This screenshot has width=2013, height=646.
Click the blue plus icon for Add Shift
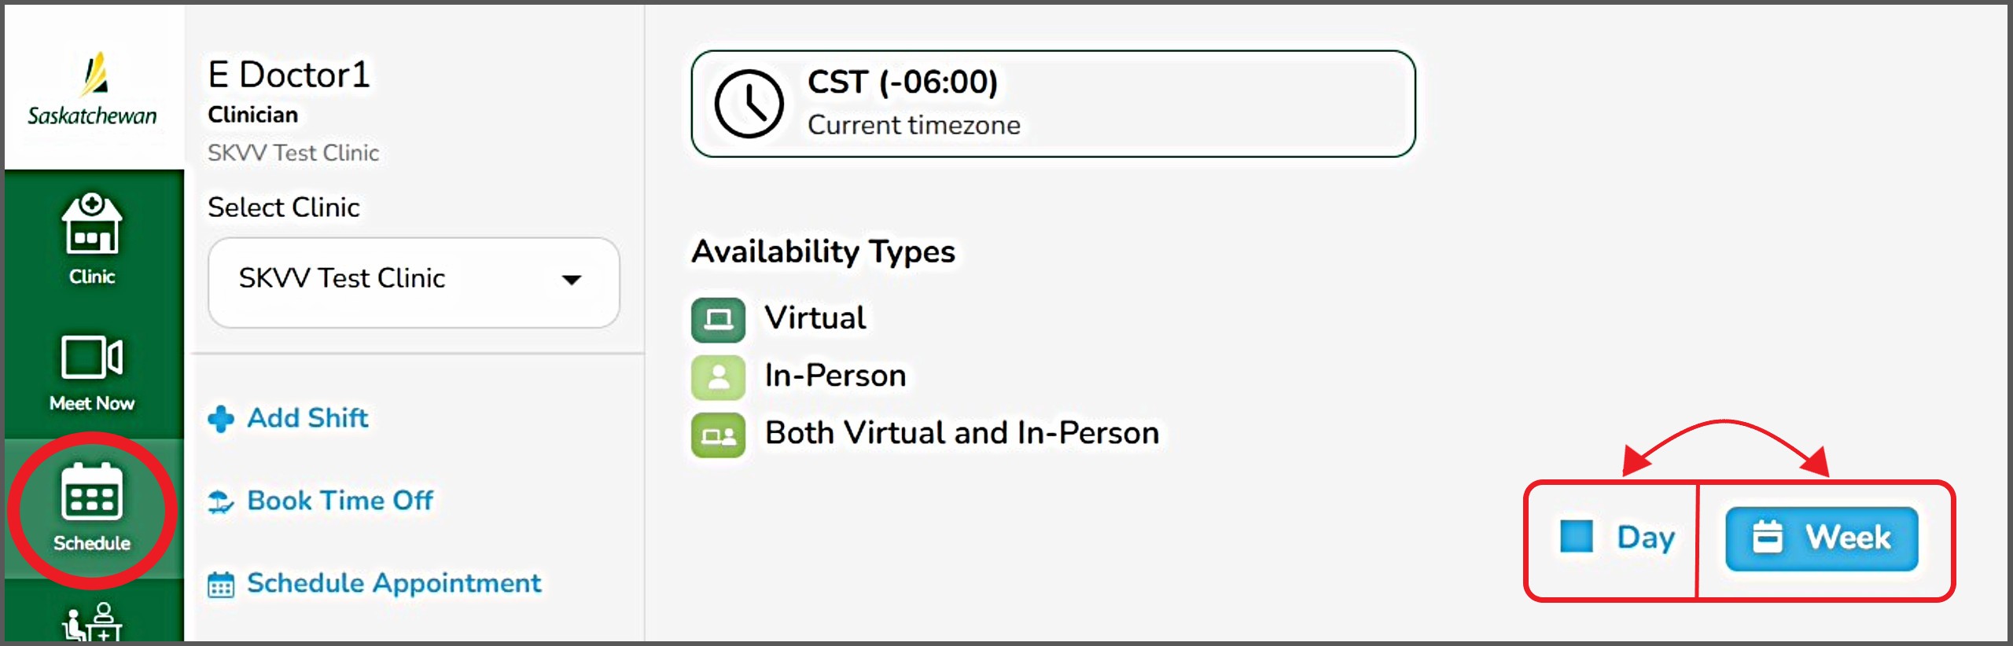tap(221, 419)
